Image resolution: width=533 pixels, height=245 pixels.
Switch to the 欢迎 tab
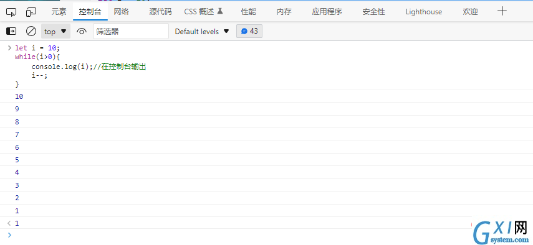(x=470, y=12)
